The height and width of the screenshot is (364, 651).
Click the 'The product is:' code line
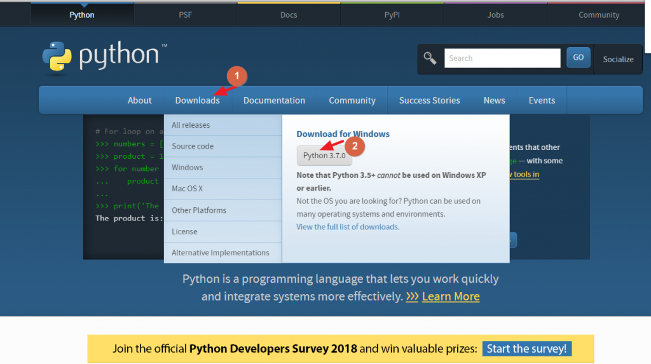(x=129, y=219)
